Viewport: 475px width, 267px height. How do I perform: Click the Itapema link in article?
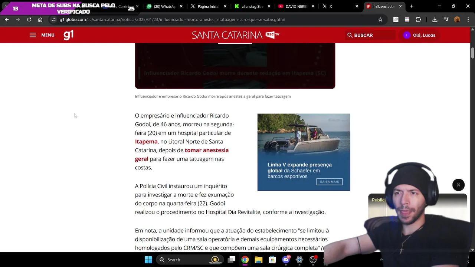pos(146,142)
